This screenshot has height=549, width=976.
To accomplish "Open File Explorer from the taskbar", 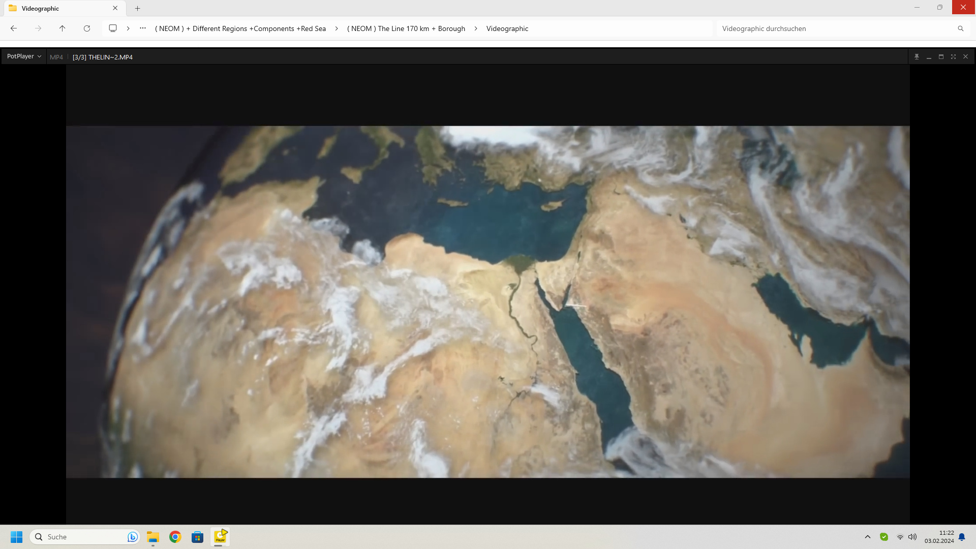I will 153,537.
